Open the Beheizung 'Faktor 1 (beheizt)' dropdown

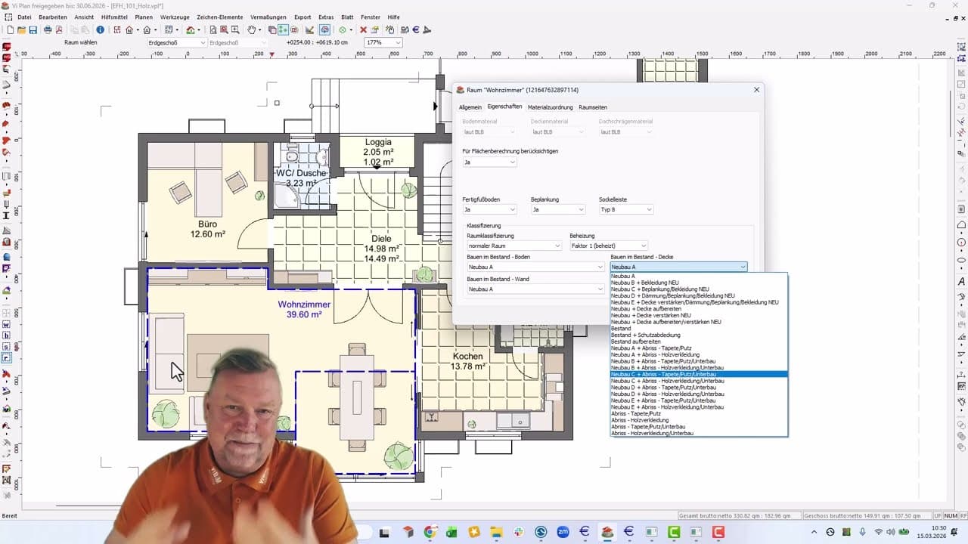coord(608,246)
